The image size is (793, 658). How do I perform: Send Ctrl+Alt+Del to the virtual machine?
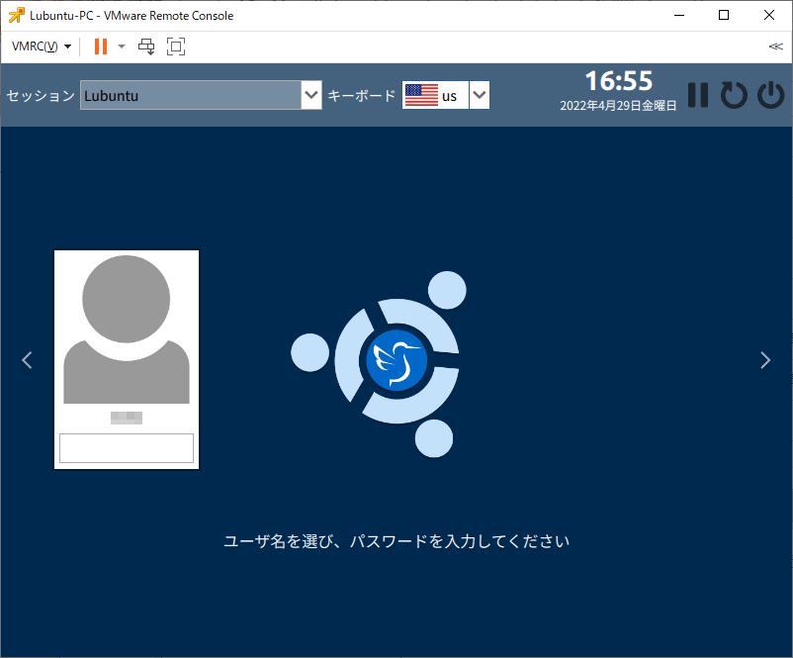(x=146, y=47)
